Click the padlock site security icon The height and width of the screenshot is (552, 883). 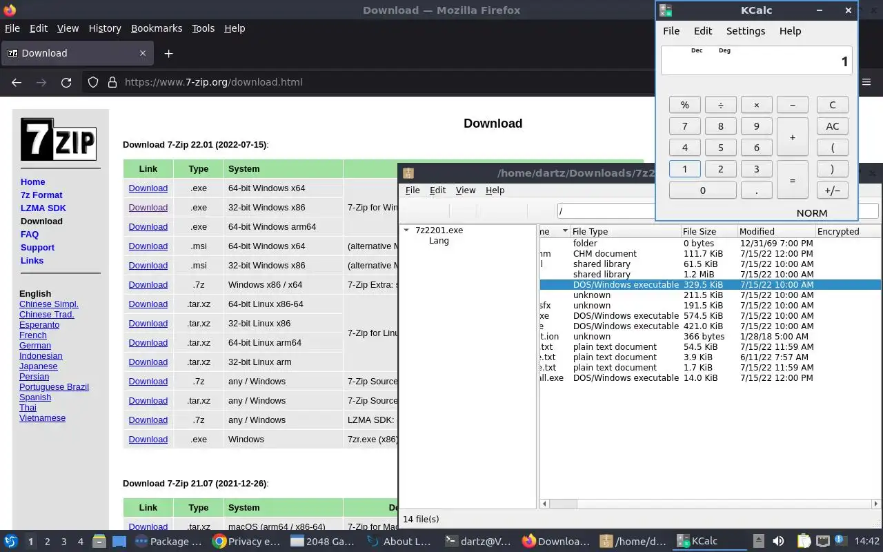pyautogui.click(x=112, y=82)
